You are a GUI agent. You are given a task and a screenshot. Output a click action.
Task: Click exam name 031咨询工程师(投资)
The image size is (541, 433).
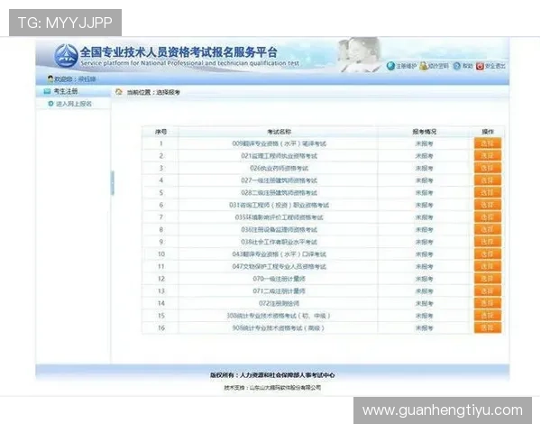[279, 205]
